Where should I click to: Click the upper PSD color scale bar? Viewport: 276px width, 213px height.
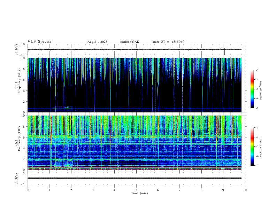tap(252, 89)
